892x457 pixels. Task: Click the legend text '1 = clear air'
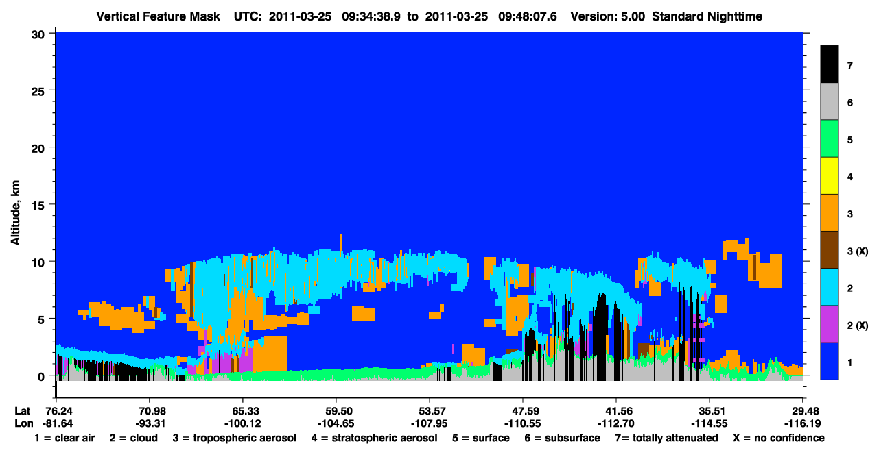(64, 438)
